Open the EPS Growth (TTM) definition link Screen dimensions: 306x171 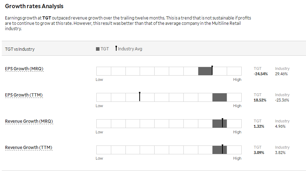pyautogui.click(x=24, y=95)
